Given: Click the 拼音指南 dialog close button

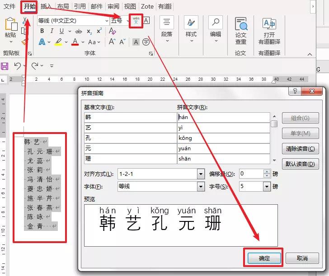Looking at the screenshot, I should (x=312, y=91).
